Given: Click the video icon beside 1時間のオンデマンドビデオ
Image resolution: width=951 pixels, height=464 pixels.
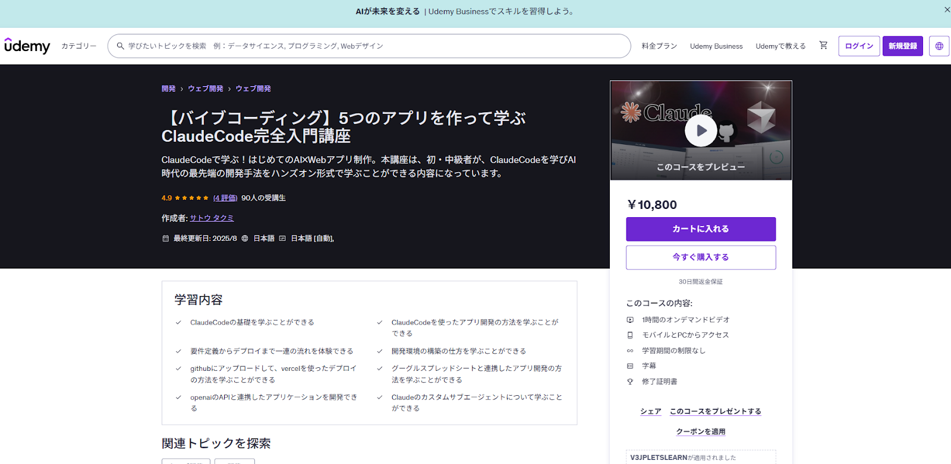Looking at the screenshot, I should pos(630,320).
